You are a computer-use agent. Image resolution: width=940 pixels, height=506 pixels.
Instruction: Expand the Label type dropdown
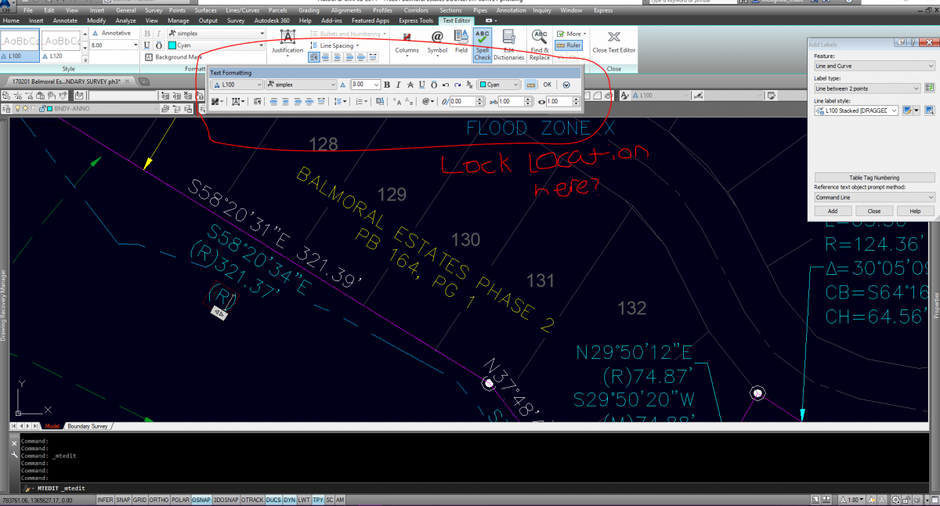tap(867, 89)
